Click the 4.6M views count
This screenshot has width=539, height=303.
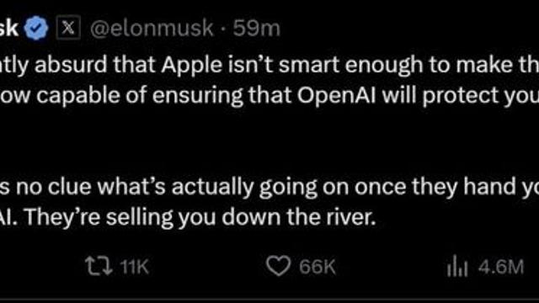pyautogui.click(x=501, y=267)
